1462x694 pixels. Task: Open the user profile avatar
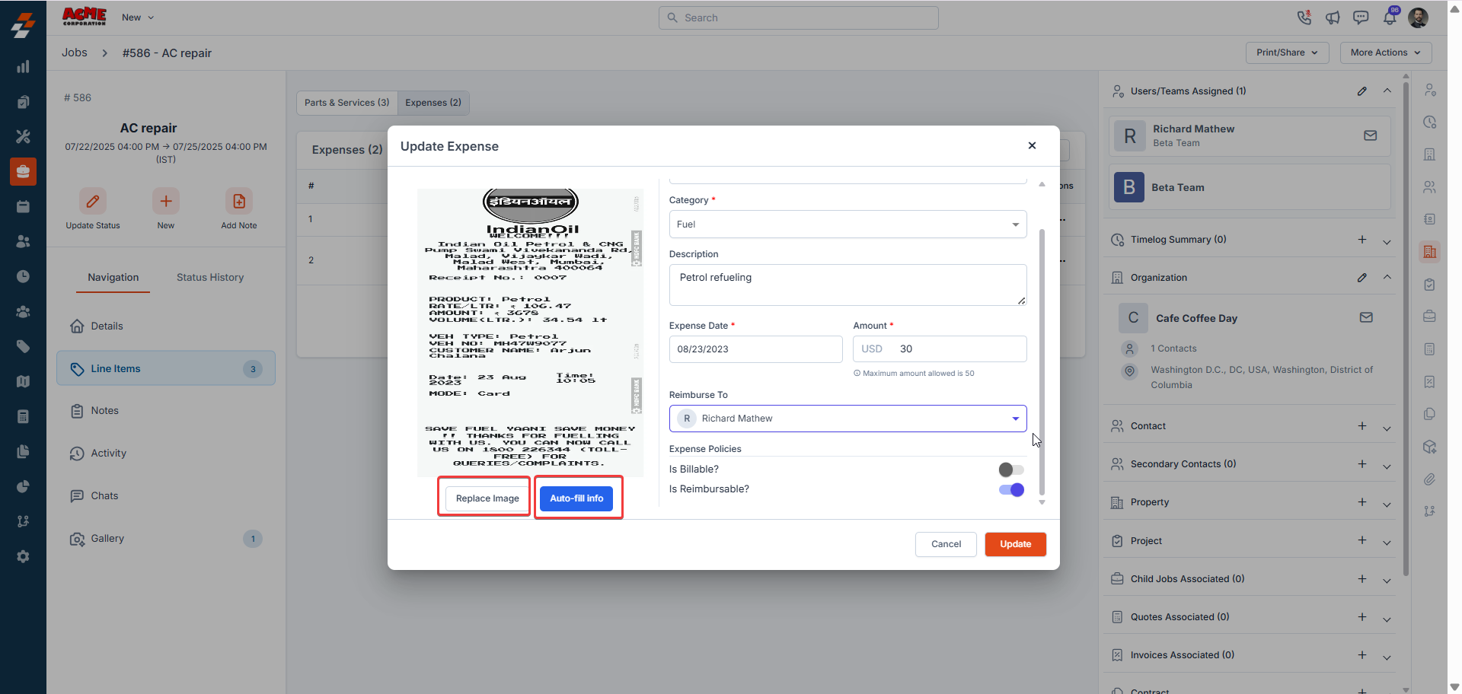1418,18
